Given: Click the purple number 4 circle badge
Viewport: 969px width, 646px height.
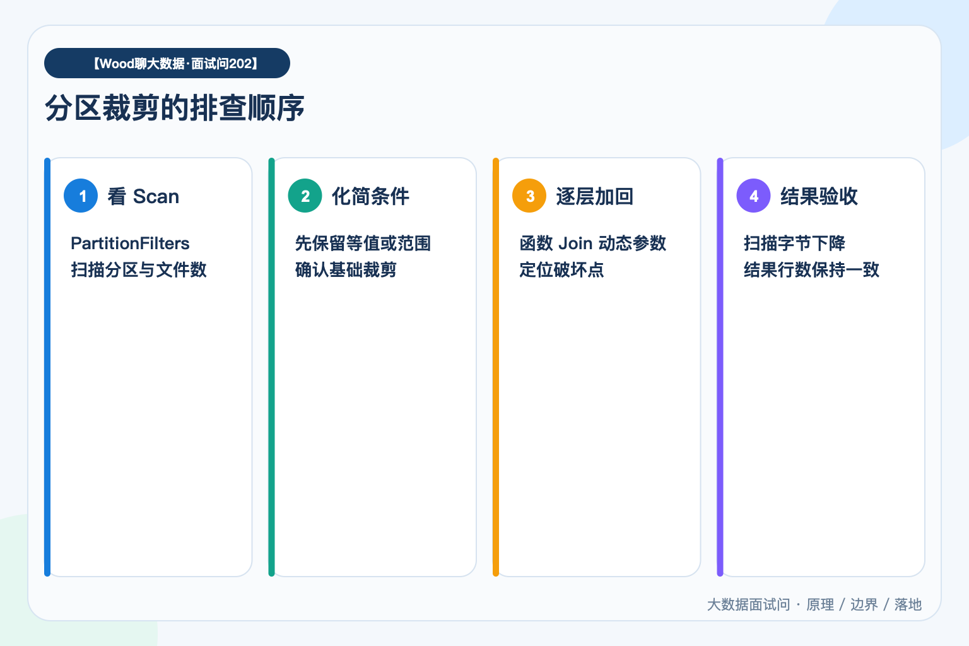Looking at the screenshot, I should (754, 196).
